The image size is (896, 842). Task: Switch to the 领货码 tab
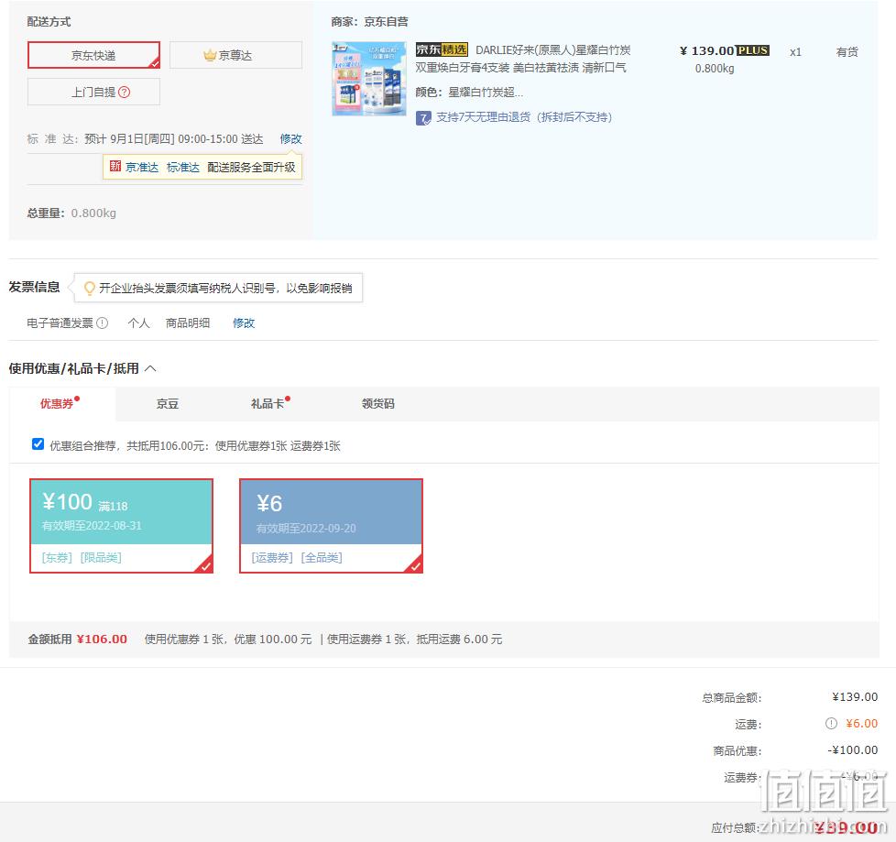coord(378,403)
